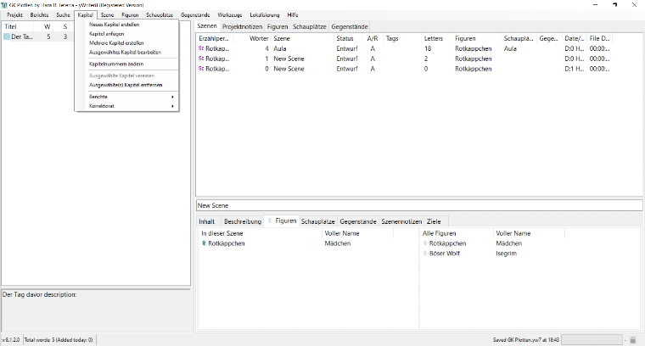Open the Szene menu

(108, 14)
